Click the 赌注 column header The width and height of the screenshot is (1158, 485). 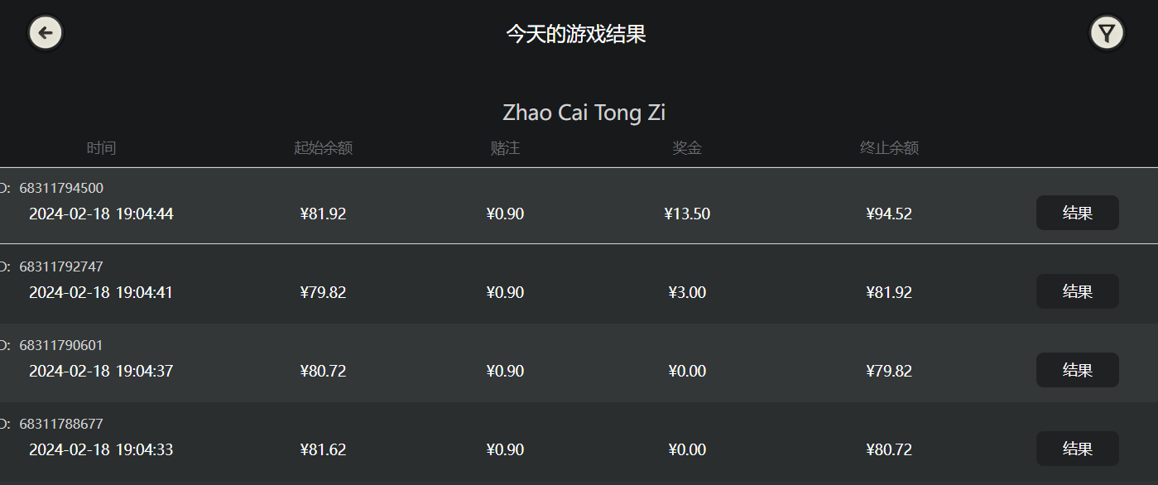(505, 148)
